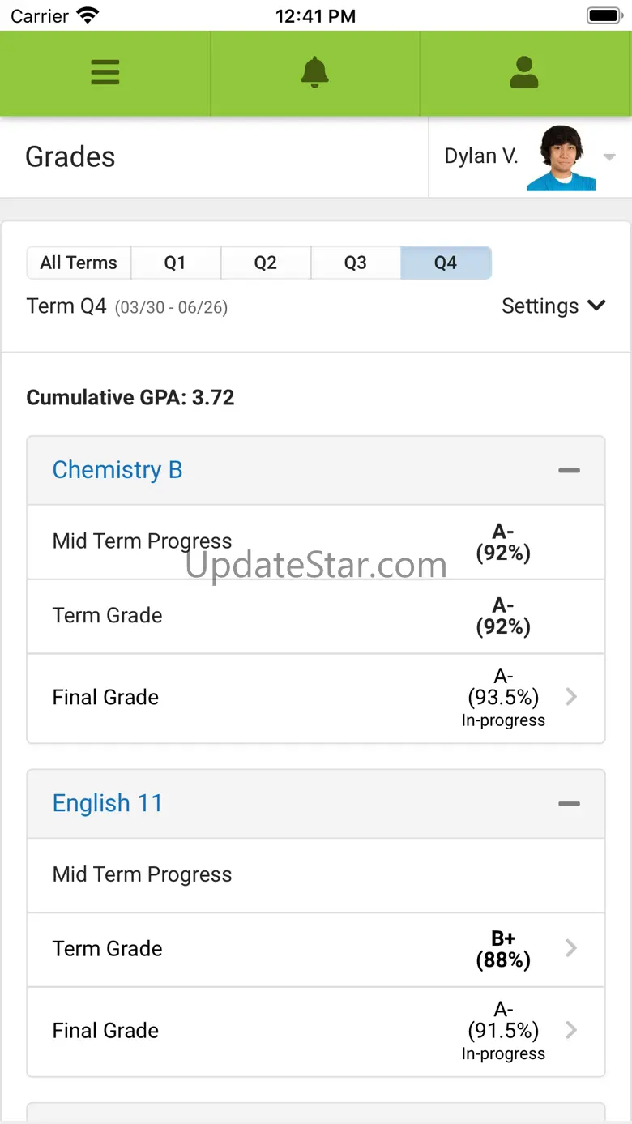Open English 11 Final Grade details arrow
Screen dimensions: 632x1124
(x=571, y=1030)
